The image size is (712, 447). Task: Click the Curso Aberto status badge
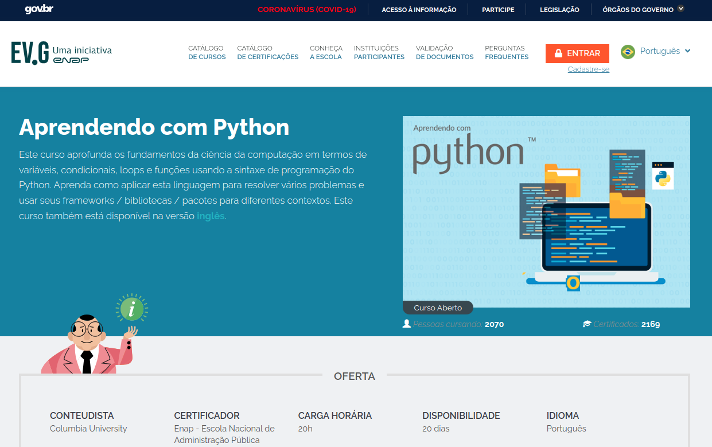pyautogui.click(x=437, y=308)
